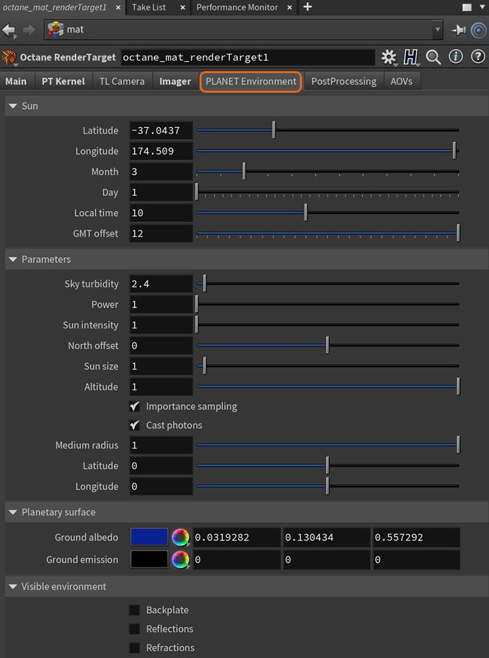
Task: Collapse the Sun section
Action: [12, 106]
